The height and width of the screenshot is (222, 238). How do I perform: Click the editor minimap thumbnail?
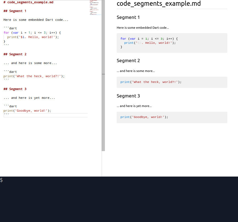point(96,7)
